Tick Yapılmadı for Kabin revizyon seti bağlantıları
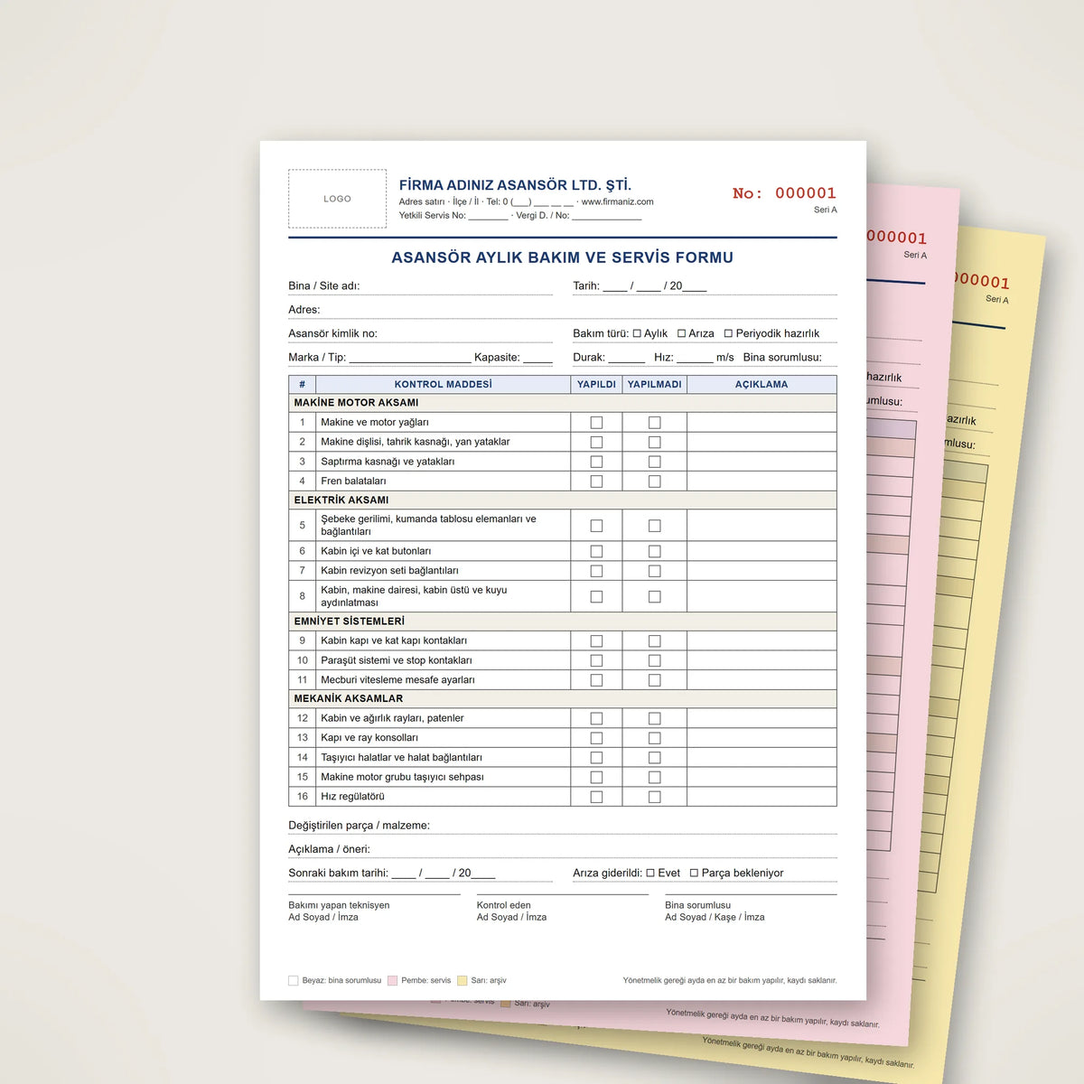Image resolution: width=1084 pixels, height=1084 pixels. click(x=654, y=571)
